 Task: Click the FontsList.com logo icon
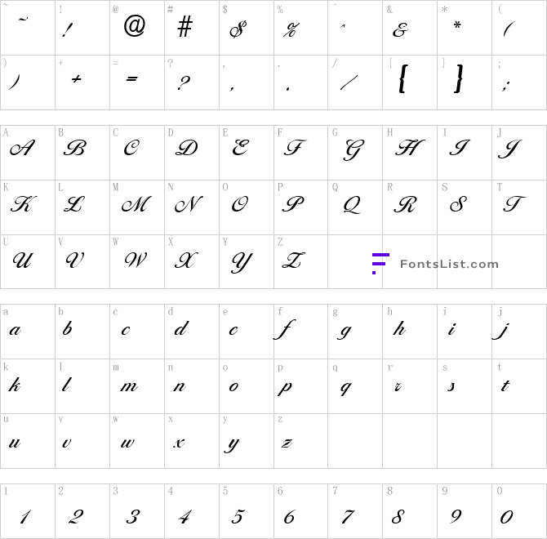tap(380, 264)
